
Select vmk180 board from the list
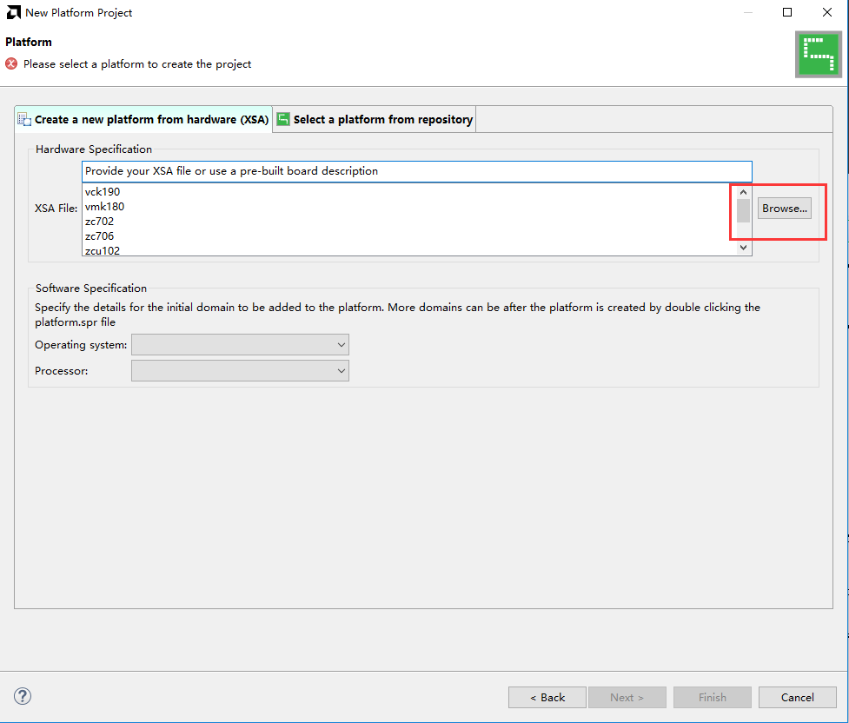click(104, 206)
